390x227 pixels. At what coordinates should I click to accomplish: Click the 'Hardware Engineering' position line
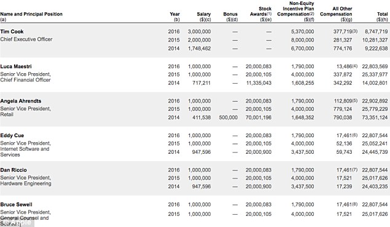(26, 183)
